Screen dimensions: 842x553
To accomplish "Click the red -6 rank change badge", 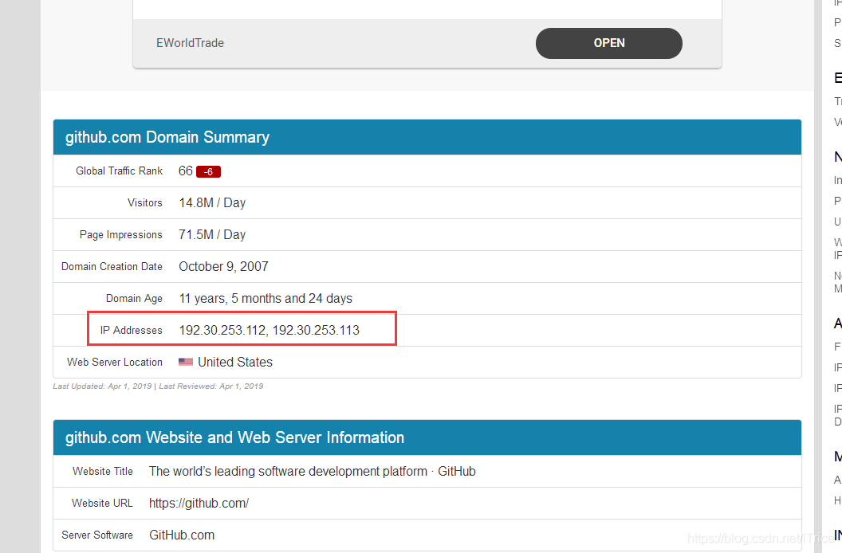I will click(x=208, y=172).
